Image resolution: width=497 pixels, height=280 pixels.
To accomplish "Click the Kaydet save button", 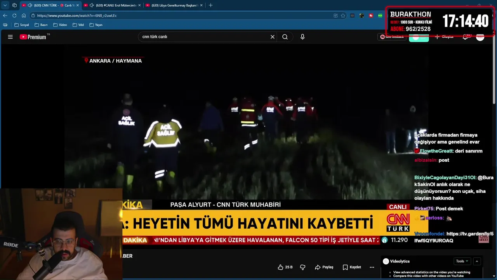I will 352,267.
